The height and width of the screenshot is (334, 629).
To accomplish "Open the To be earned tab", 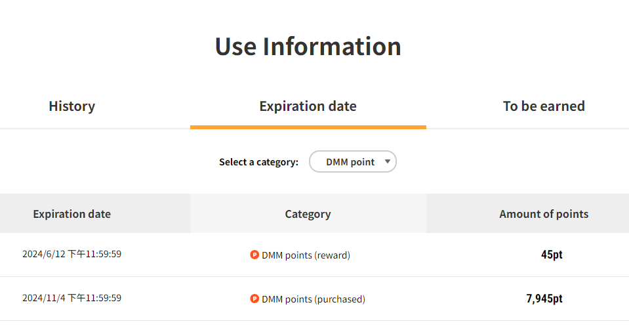I will pyautogui.click(x=544, y=106).
